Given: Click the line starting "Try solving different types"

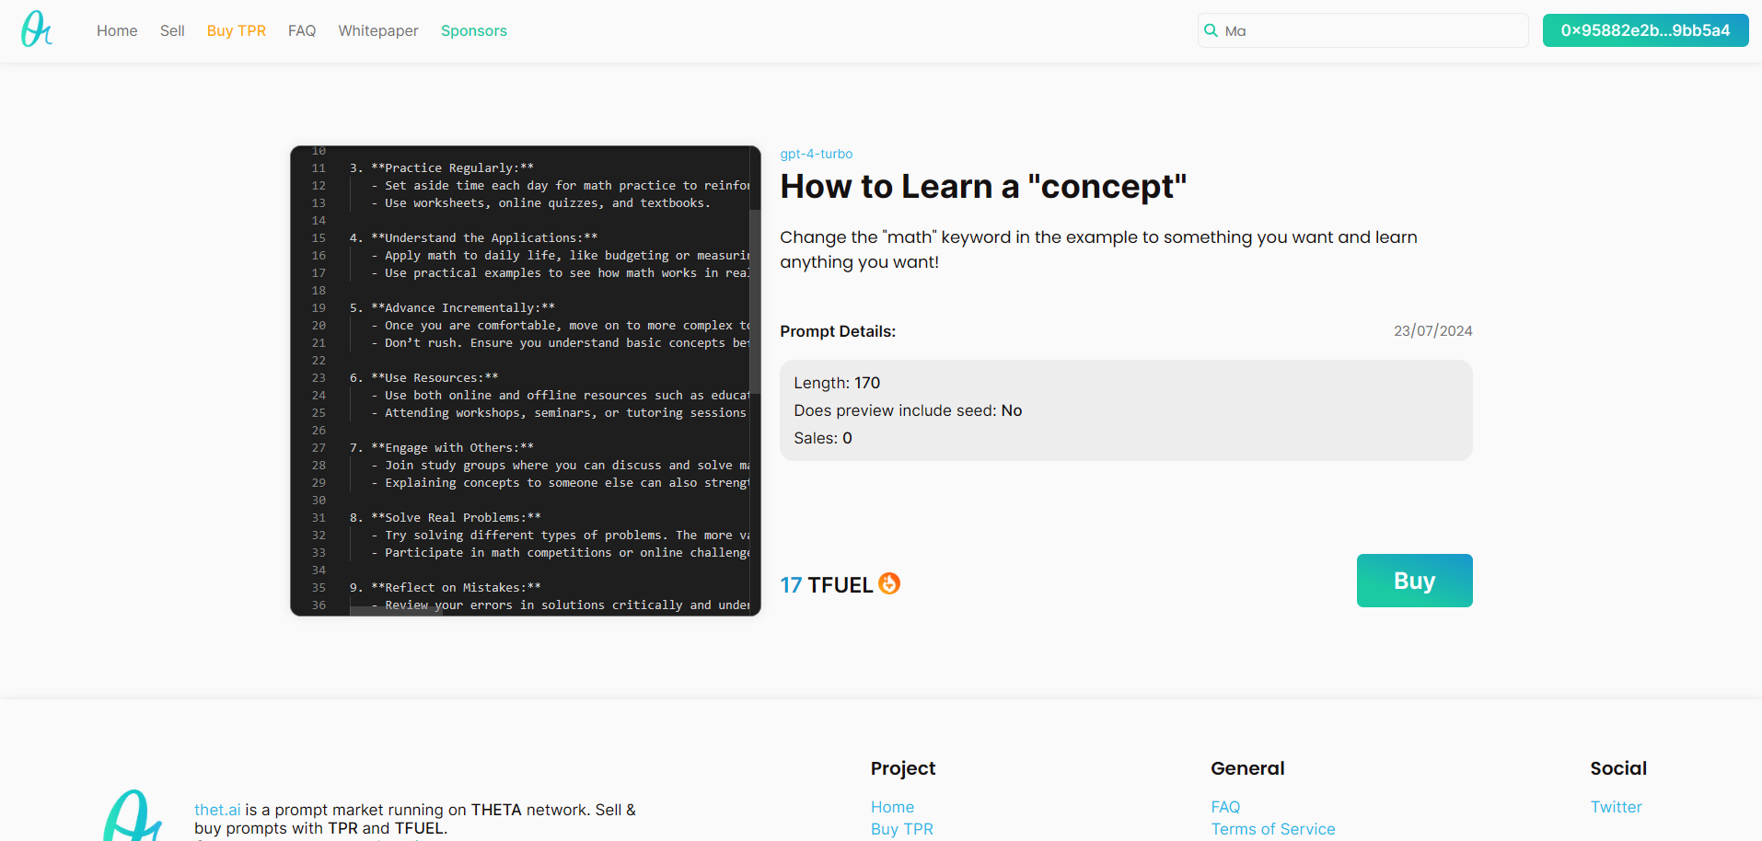Looking at the screenshot, I should (561, 535).
